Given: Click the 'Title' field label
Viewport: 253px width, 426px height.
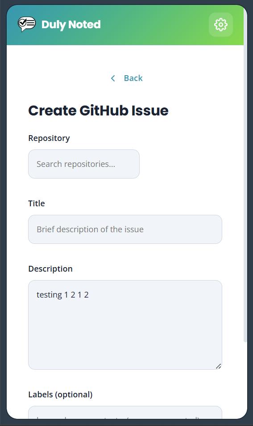Looking at the screenshot, I should pyautogui.click(x=37, y=204).
